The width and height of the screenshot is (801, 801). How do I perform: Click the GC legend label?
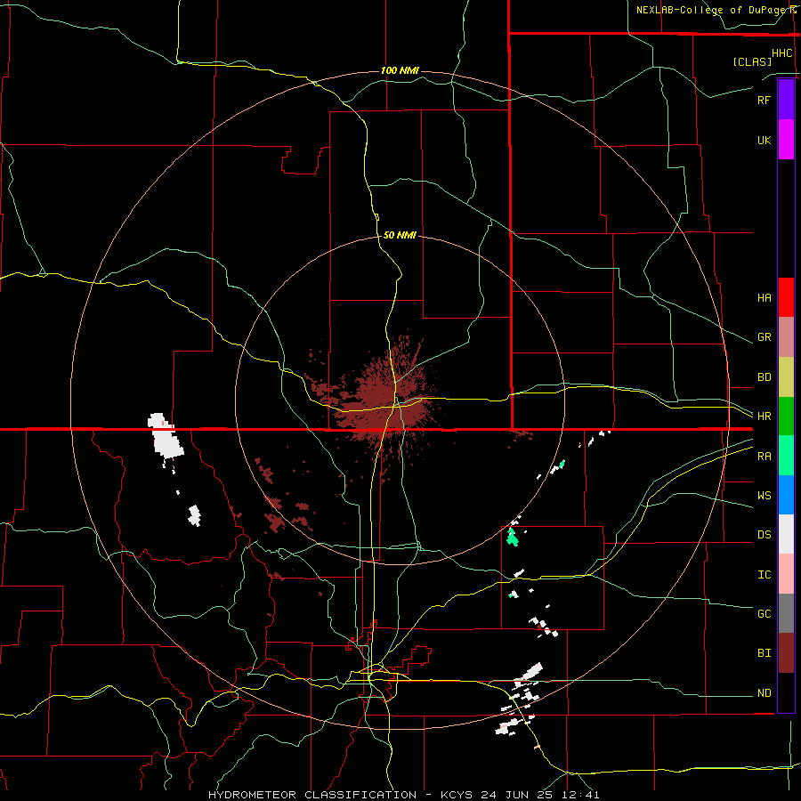[764, 614]
